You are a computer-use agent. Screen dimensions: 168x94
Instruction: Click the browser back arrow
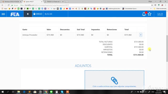[2, 5]
